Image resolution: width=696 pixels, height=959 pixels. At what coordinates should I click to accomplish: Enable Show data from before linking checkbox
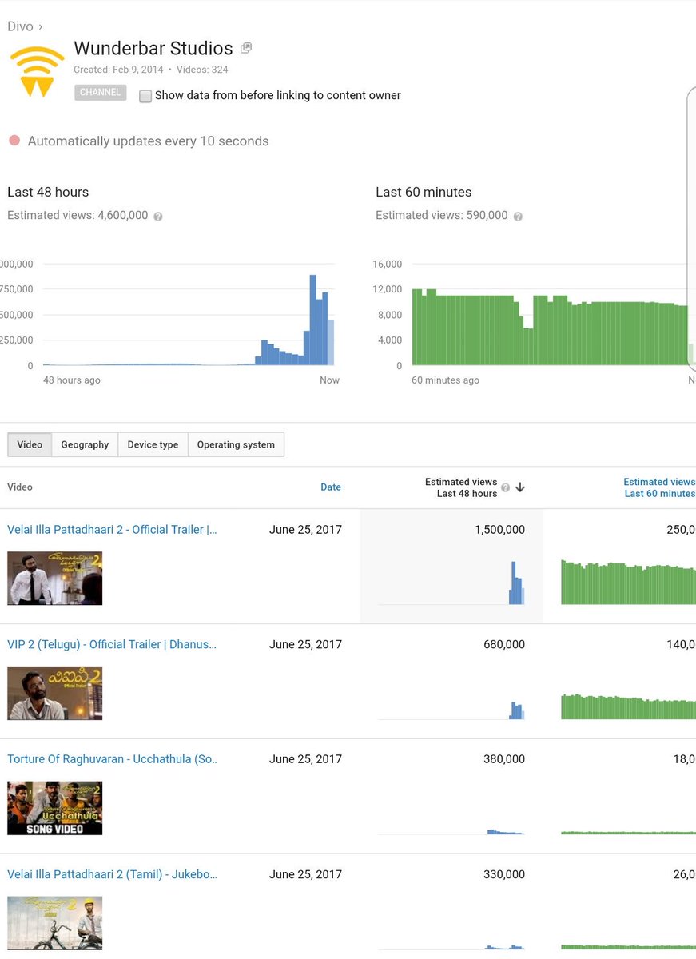tap(145, 96)
